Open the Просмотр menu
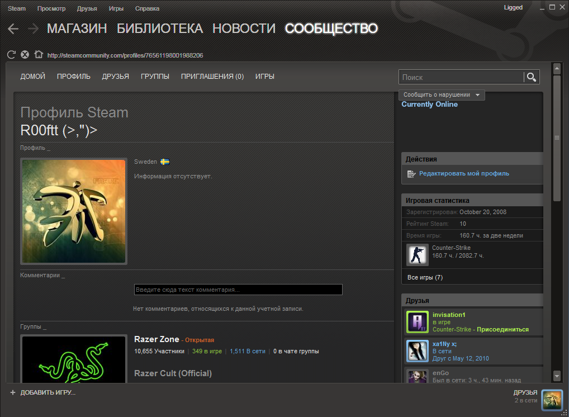 point(51,8)
